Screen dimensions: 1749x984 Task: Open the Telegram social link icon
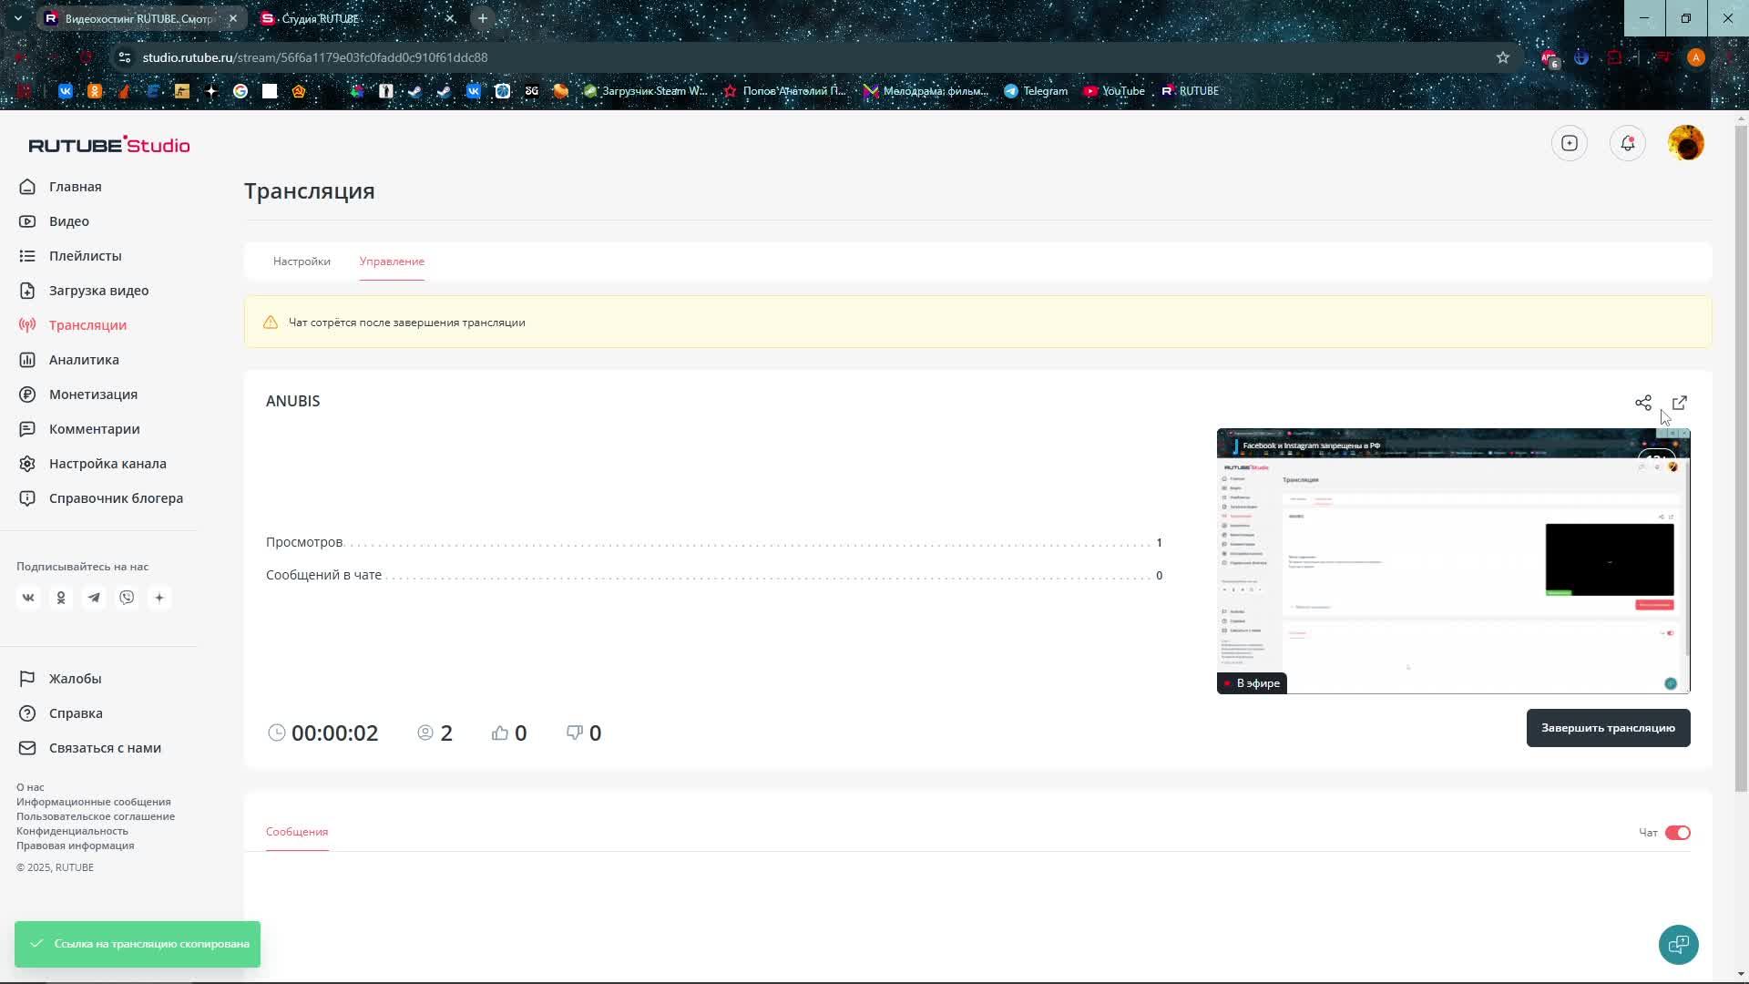point(94,598)
